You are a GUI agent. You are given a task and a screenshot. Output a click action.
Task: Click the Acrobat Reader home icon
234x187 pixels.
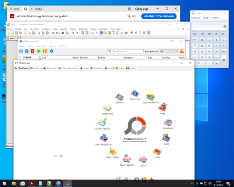tap(25, 9)
